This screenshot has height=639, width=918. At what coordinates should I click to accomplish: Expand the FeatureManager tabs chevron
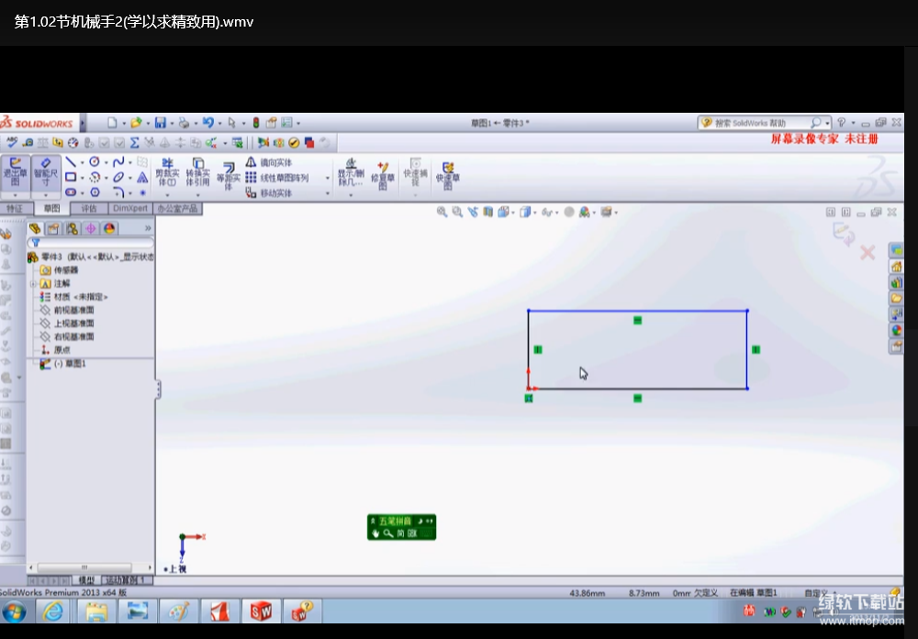point(148,228)
